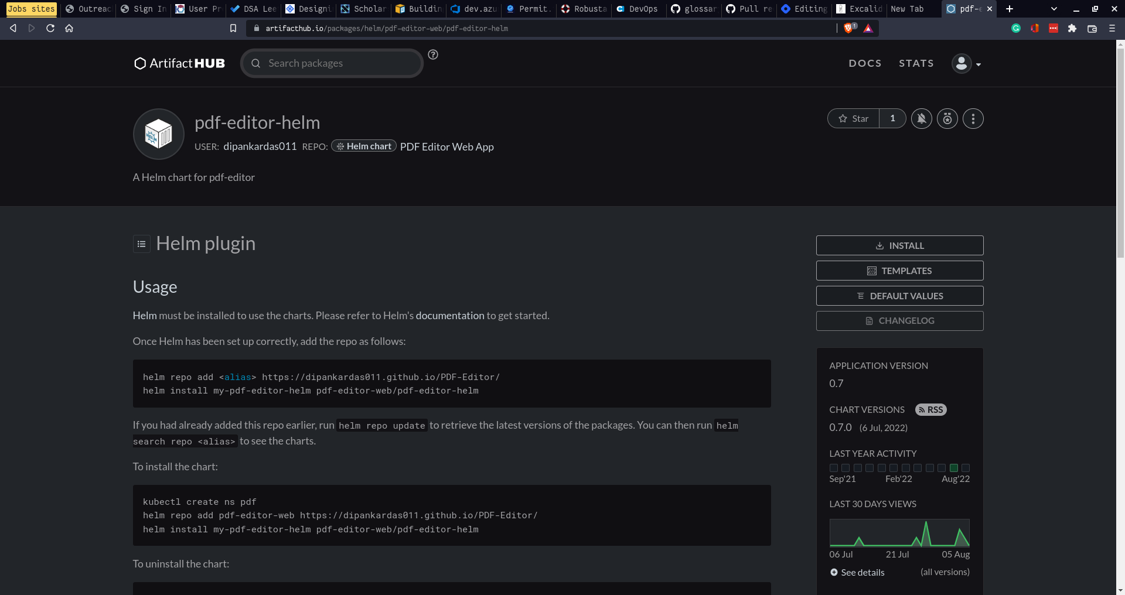The height and width of the screenshot is (595, 1125).
Task: Open the Brave Rewards triangle icon
Action: (868, 28)
